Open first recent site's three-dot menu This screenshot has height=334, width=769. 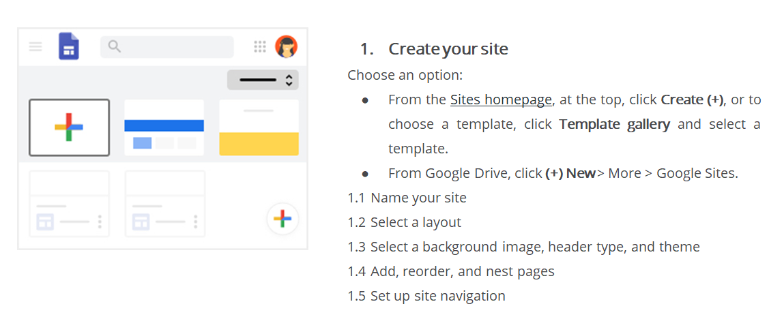(x=100, y=222)
